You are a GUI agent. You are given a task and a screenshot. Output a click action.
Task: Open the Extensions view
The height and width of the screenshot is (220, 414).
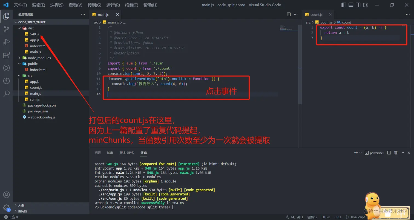[x=6, y=55]
